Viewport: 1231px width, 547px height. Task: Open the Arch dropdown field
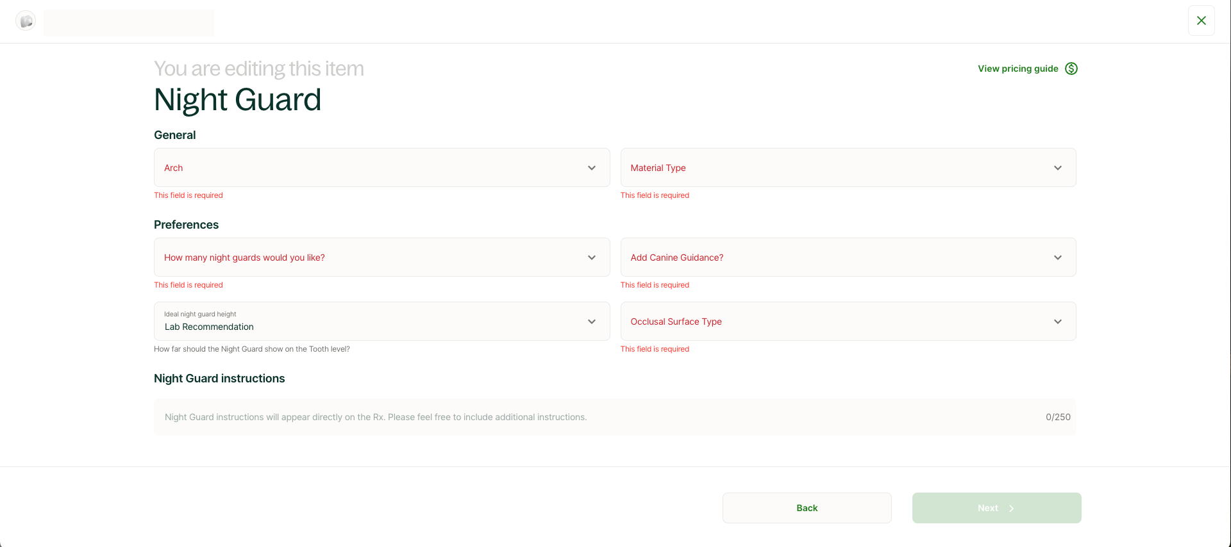pyautogui.click(x=372, y=168)
